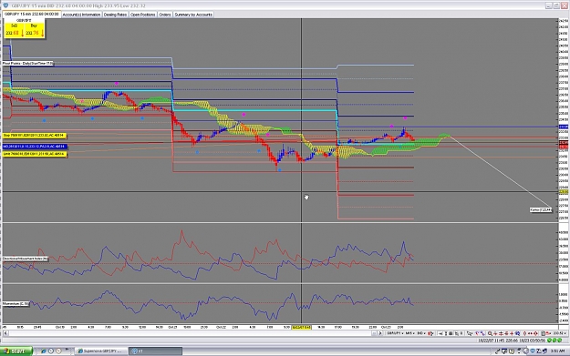Screen dimensions: 570x356
Task: Click the Sell price in yellow GBP/JPY box
Action: pos(15,33)
